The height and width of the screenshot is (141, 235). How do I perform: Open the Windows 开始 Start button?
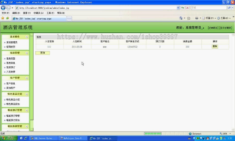tap(9, 138)
